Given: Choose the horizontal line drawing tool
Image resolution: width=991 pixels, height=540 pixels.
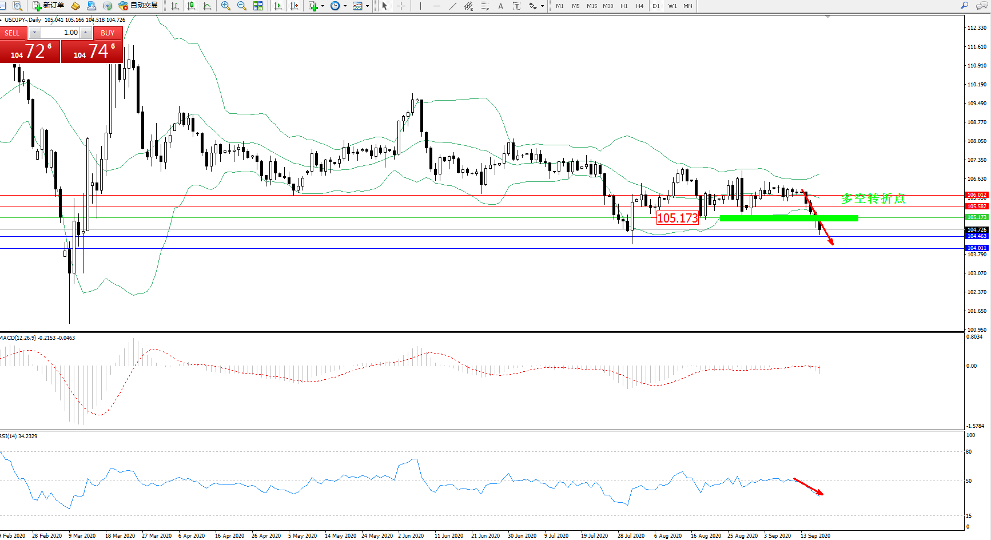Looking at the screenshot, I should click(437, 6).
